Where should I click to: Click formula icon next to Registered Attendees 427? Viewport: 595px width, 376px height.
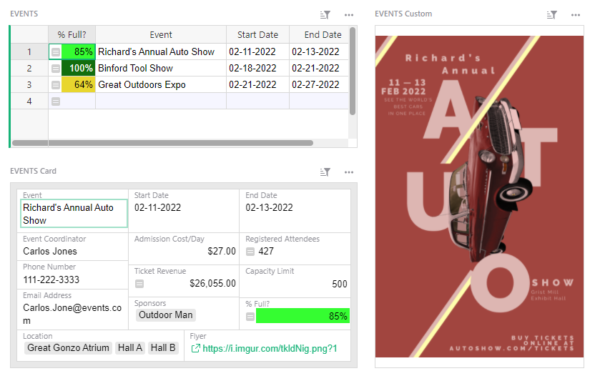(250, 252)
